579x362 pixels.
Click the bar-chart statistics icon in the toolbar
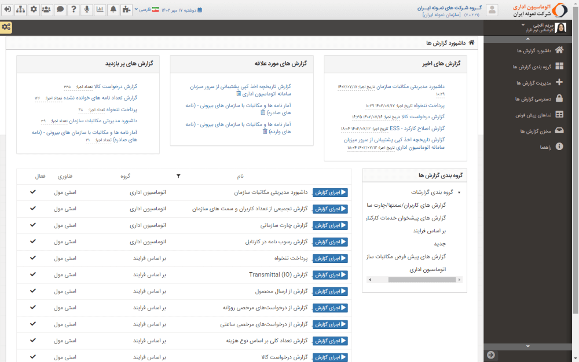coord(100,9)
